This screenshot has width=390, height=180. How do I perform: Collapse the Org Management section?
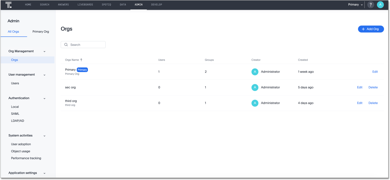click(45, 51)
